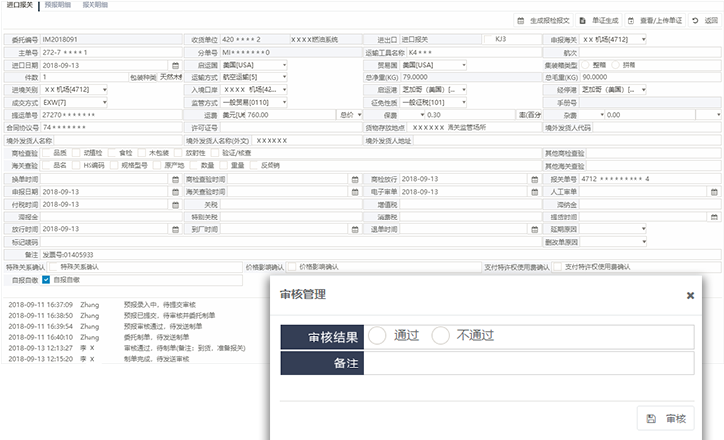Open calendar icon for 商检放行 date
This screenshot has height=440, width=724.
coord(535,179)
